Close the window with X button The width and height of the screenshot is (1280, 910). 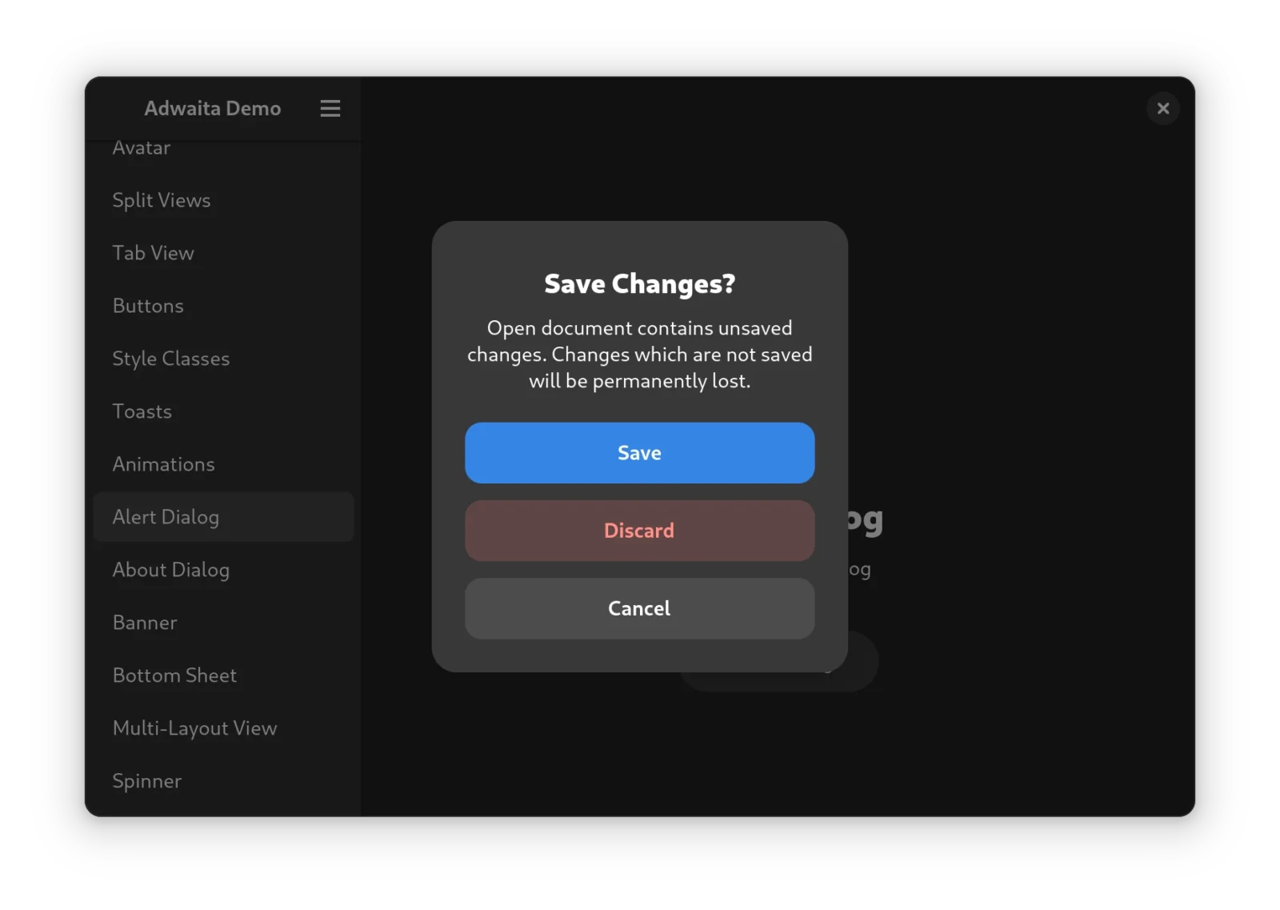pyautogui.click(x=1162, y=108)
